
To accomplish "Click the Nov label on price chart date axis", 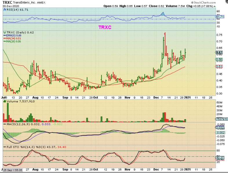I will pos(127,97).
